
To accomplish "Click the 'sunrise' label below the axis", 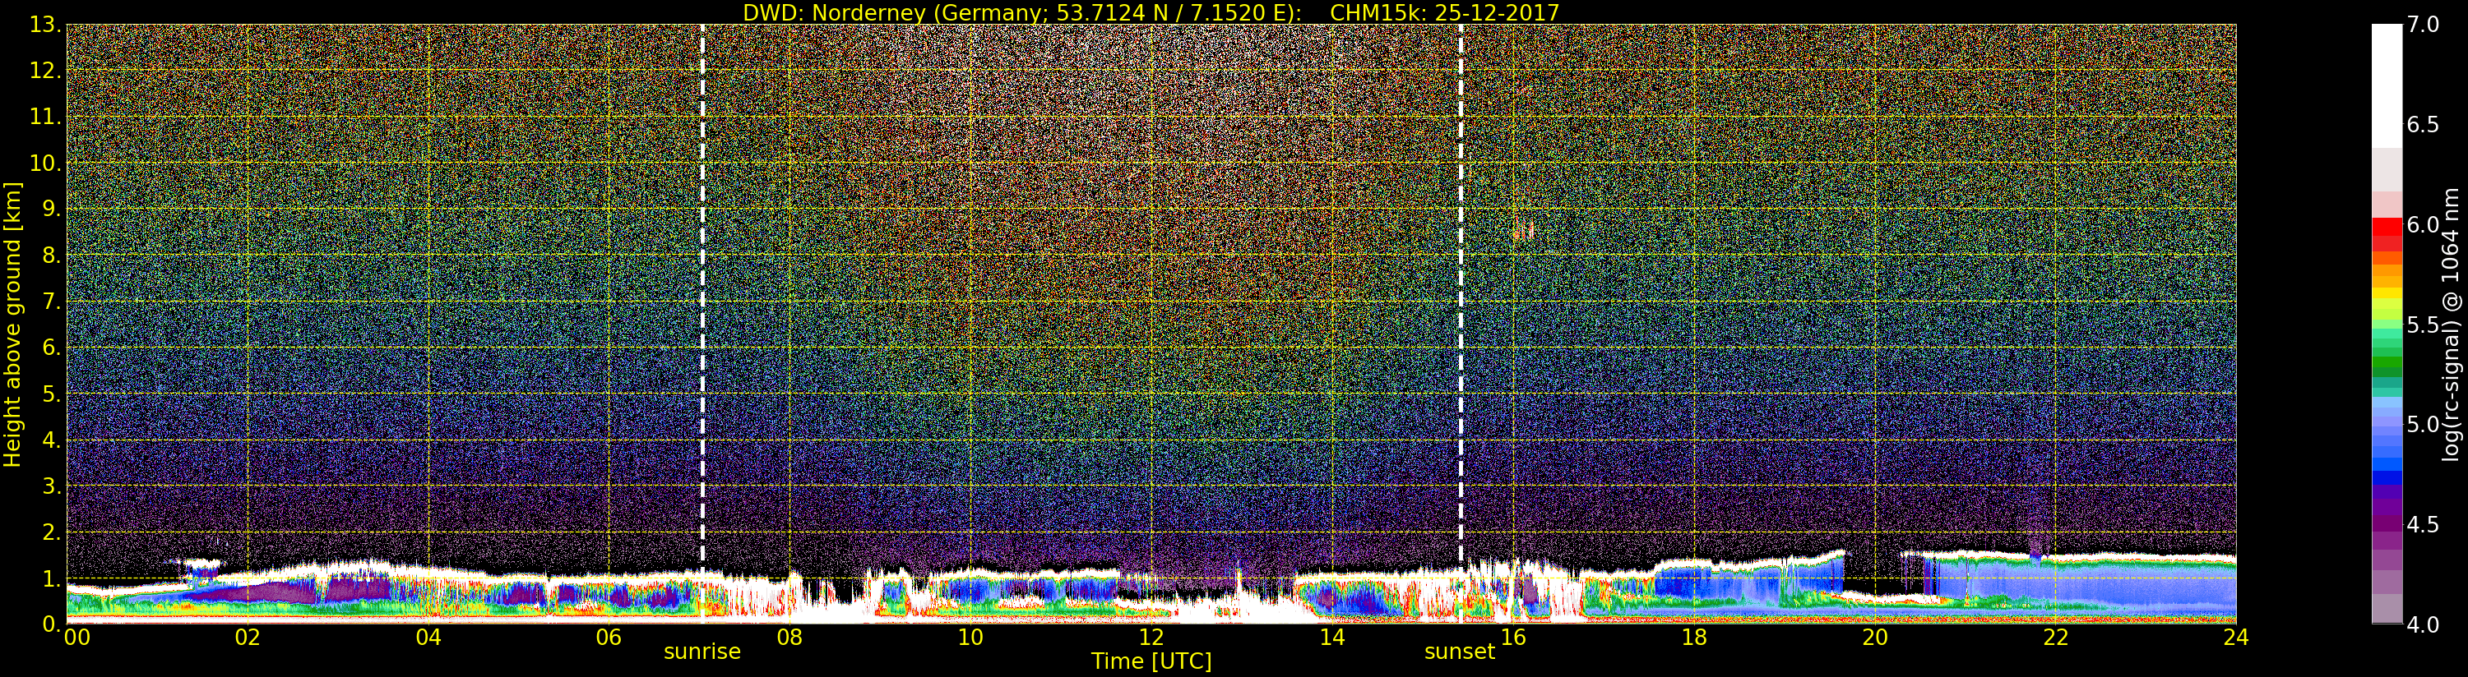I will click(x=702, y=652).
